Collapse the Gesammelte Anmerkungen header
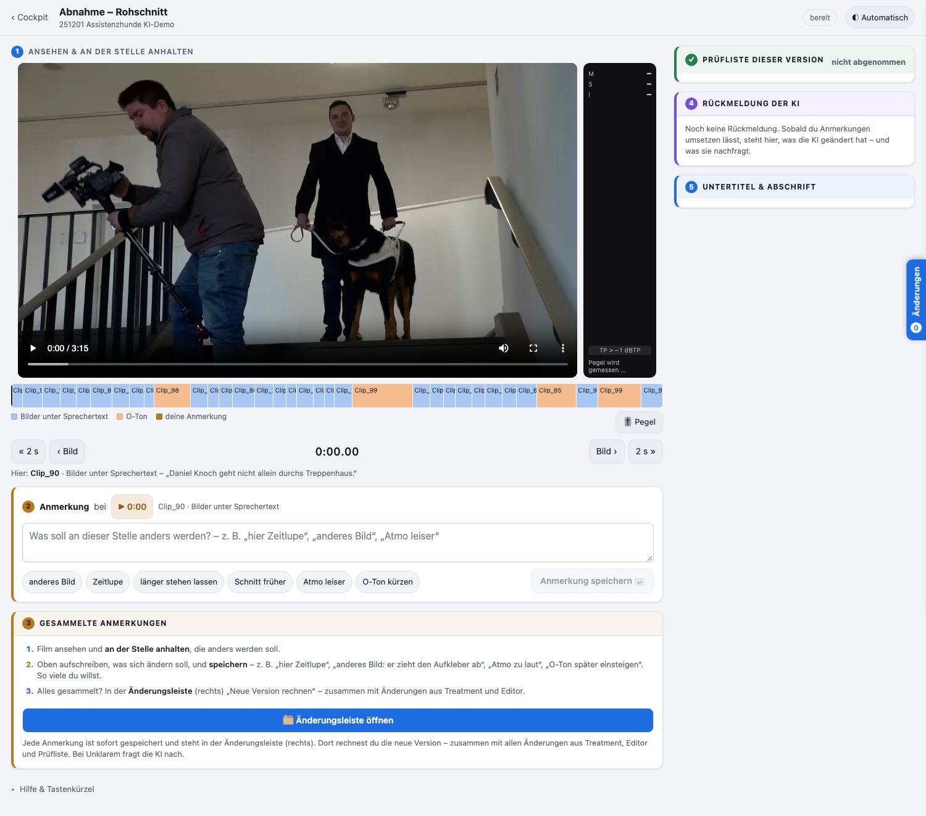Image resolution: width=926 pixels, height=816 pixels. pyautogui.click(x=338, y=623)
